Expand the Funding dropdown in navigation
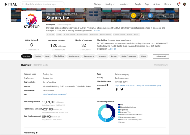190x135 pixels. tap(110, 4)
